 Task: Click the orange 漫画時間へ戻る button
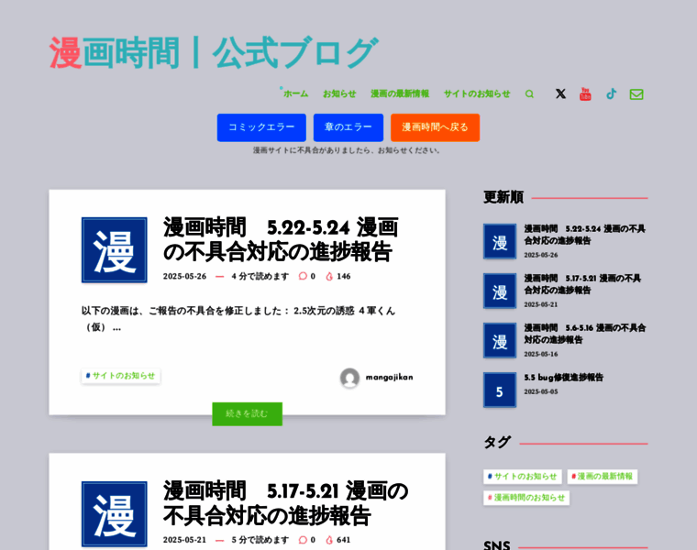click(x=436, y=127)
